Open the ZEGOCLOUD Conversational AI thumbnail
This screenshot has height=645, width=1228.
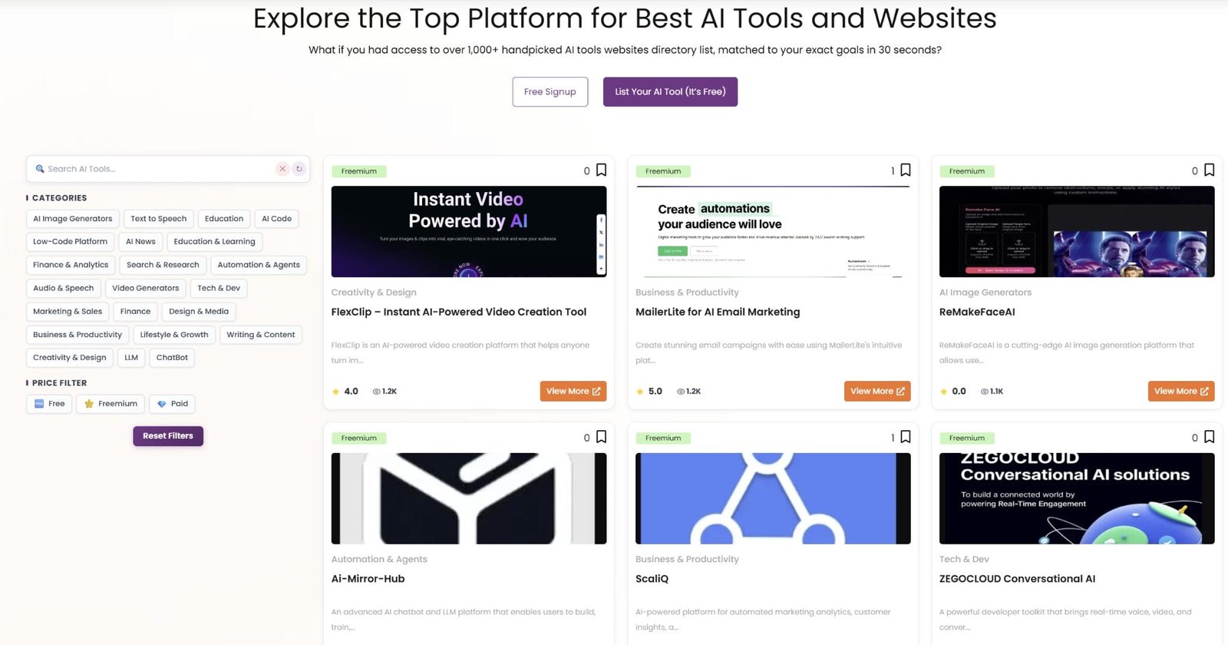tap(1077, 498)
